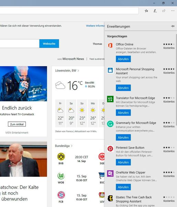Click Abrufen for Grammarly

coord(123,137)
